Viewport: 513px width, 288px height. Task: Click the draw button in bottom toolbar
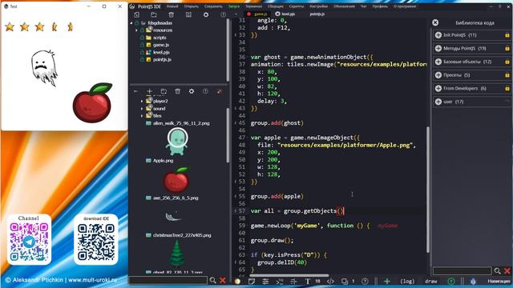click(431, 281)
